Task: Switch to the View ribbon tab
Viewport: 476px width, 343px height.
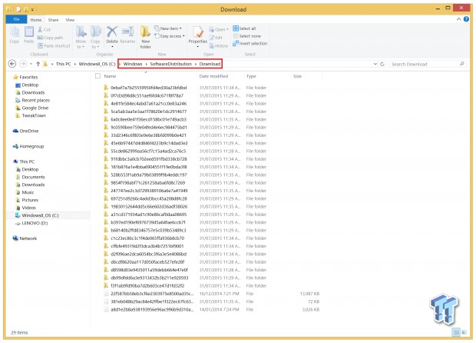Action: pyautogui.click(x=70, y=20)
